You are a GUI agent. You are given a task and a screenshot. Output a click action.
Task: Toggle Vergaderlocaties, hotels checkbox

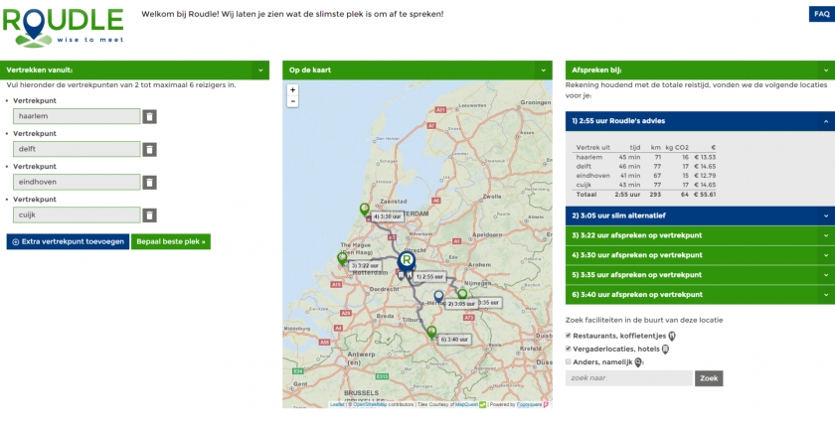569,349
